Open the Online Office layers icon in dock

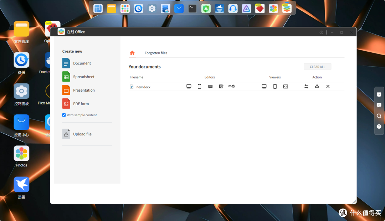pos(287,9)
